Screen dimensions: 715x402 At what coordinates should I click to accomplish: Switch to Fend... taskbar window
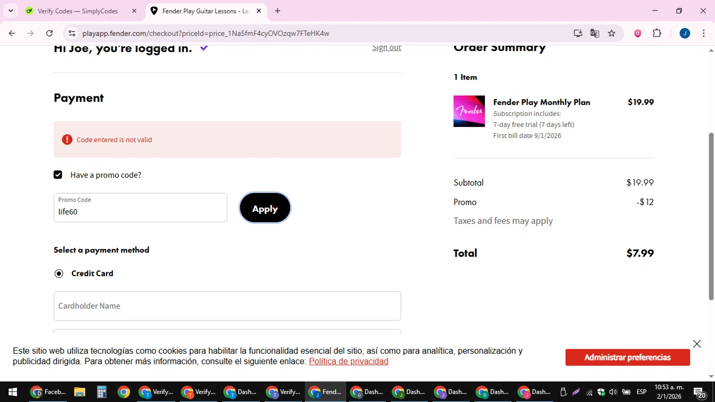pyautogui.click(x=326, y=392)
